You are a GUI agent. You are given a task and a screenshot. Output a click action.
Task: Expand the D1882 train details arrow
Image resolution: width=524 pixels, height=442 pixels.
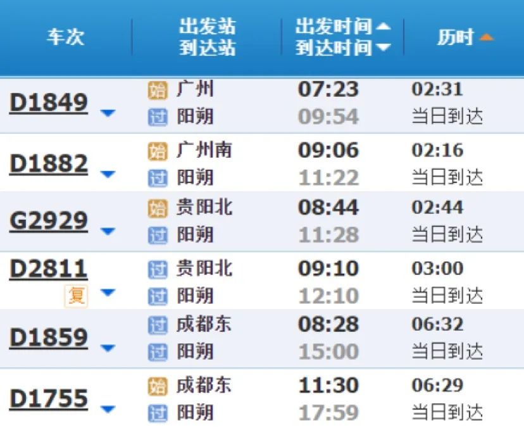pos(108,174)
